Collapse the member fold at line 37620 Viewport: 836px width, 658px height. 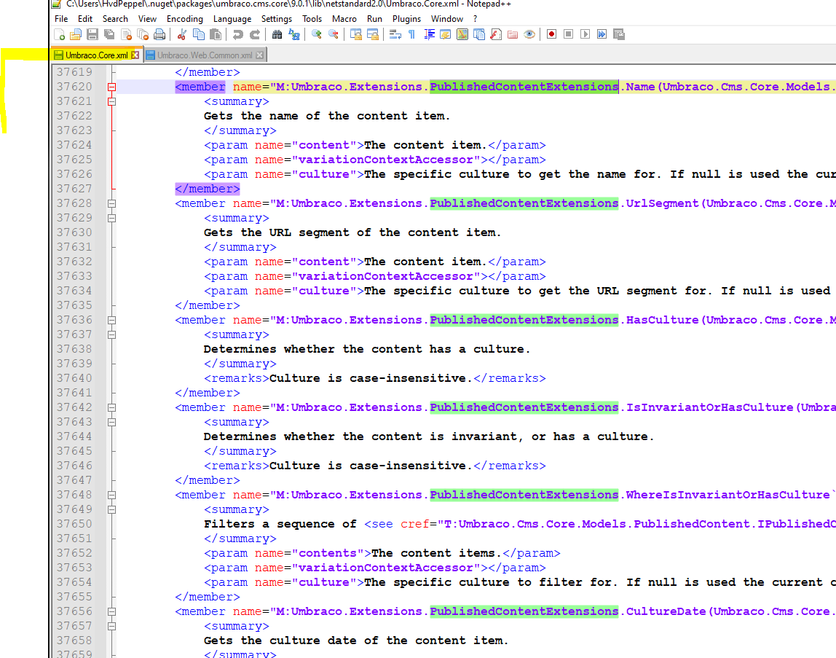tap(111, 87)
